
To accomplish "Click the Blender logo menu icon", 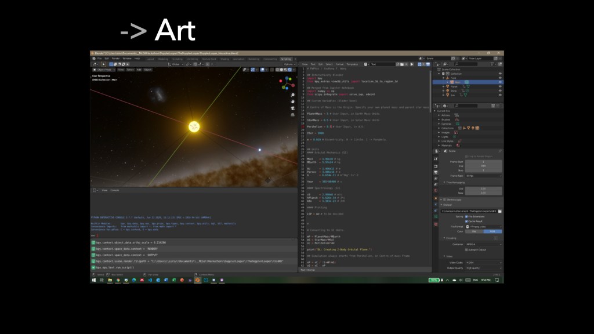I will (93, 59).
